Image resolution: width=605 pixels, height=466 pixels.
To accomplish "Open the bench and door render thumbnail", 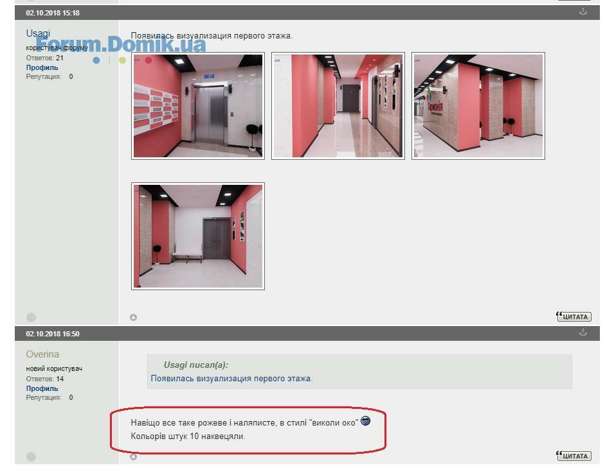I will pos(198,236).
